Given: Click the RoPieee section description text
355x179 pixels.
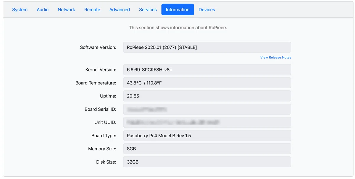Looking at the screenshot, I should (178, 28).
